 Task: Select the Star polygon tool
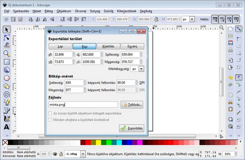point(7,86)
